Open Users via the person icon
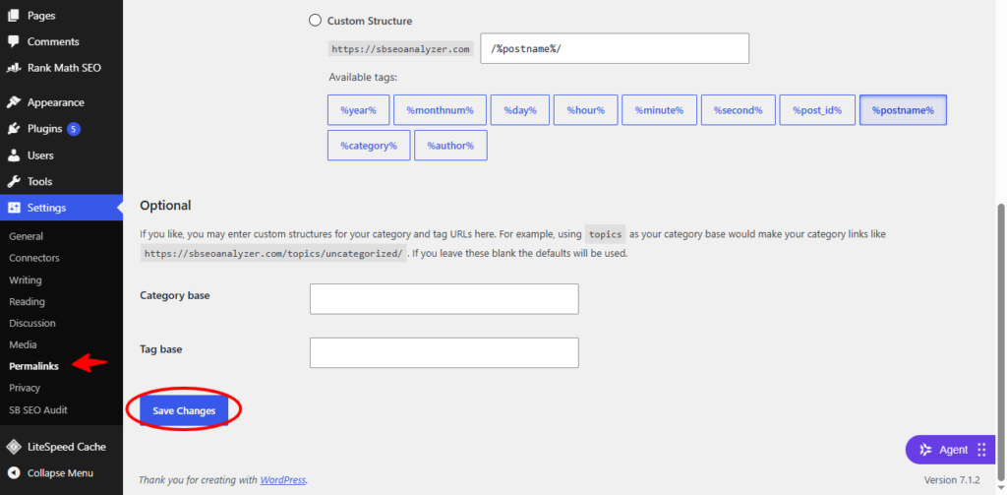This screenshot has width=1007, height=495. (14, 155)
